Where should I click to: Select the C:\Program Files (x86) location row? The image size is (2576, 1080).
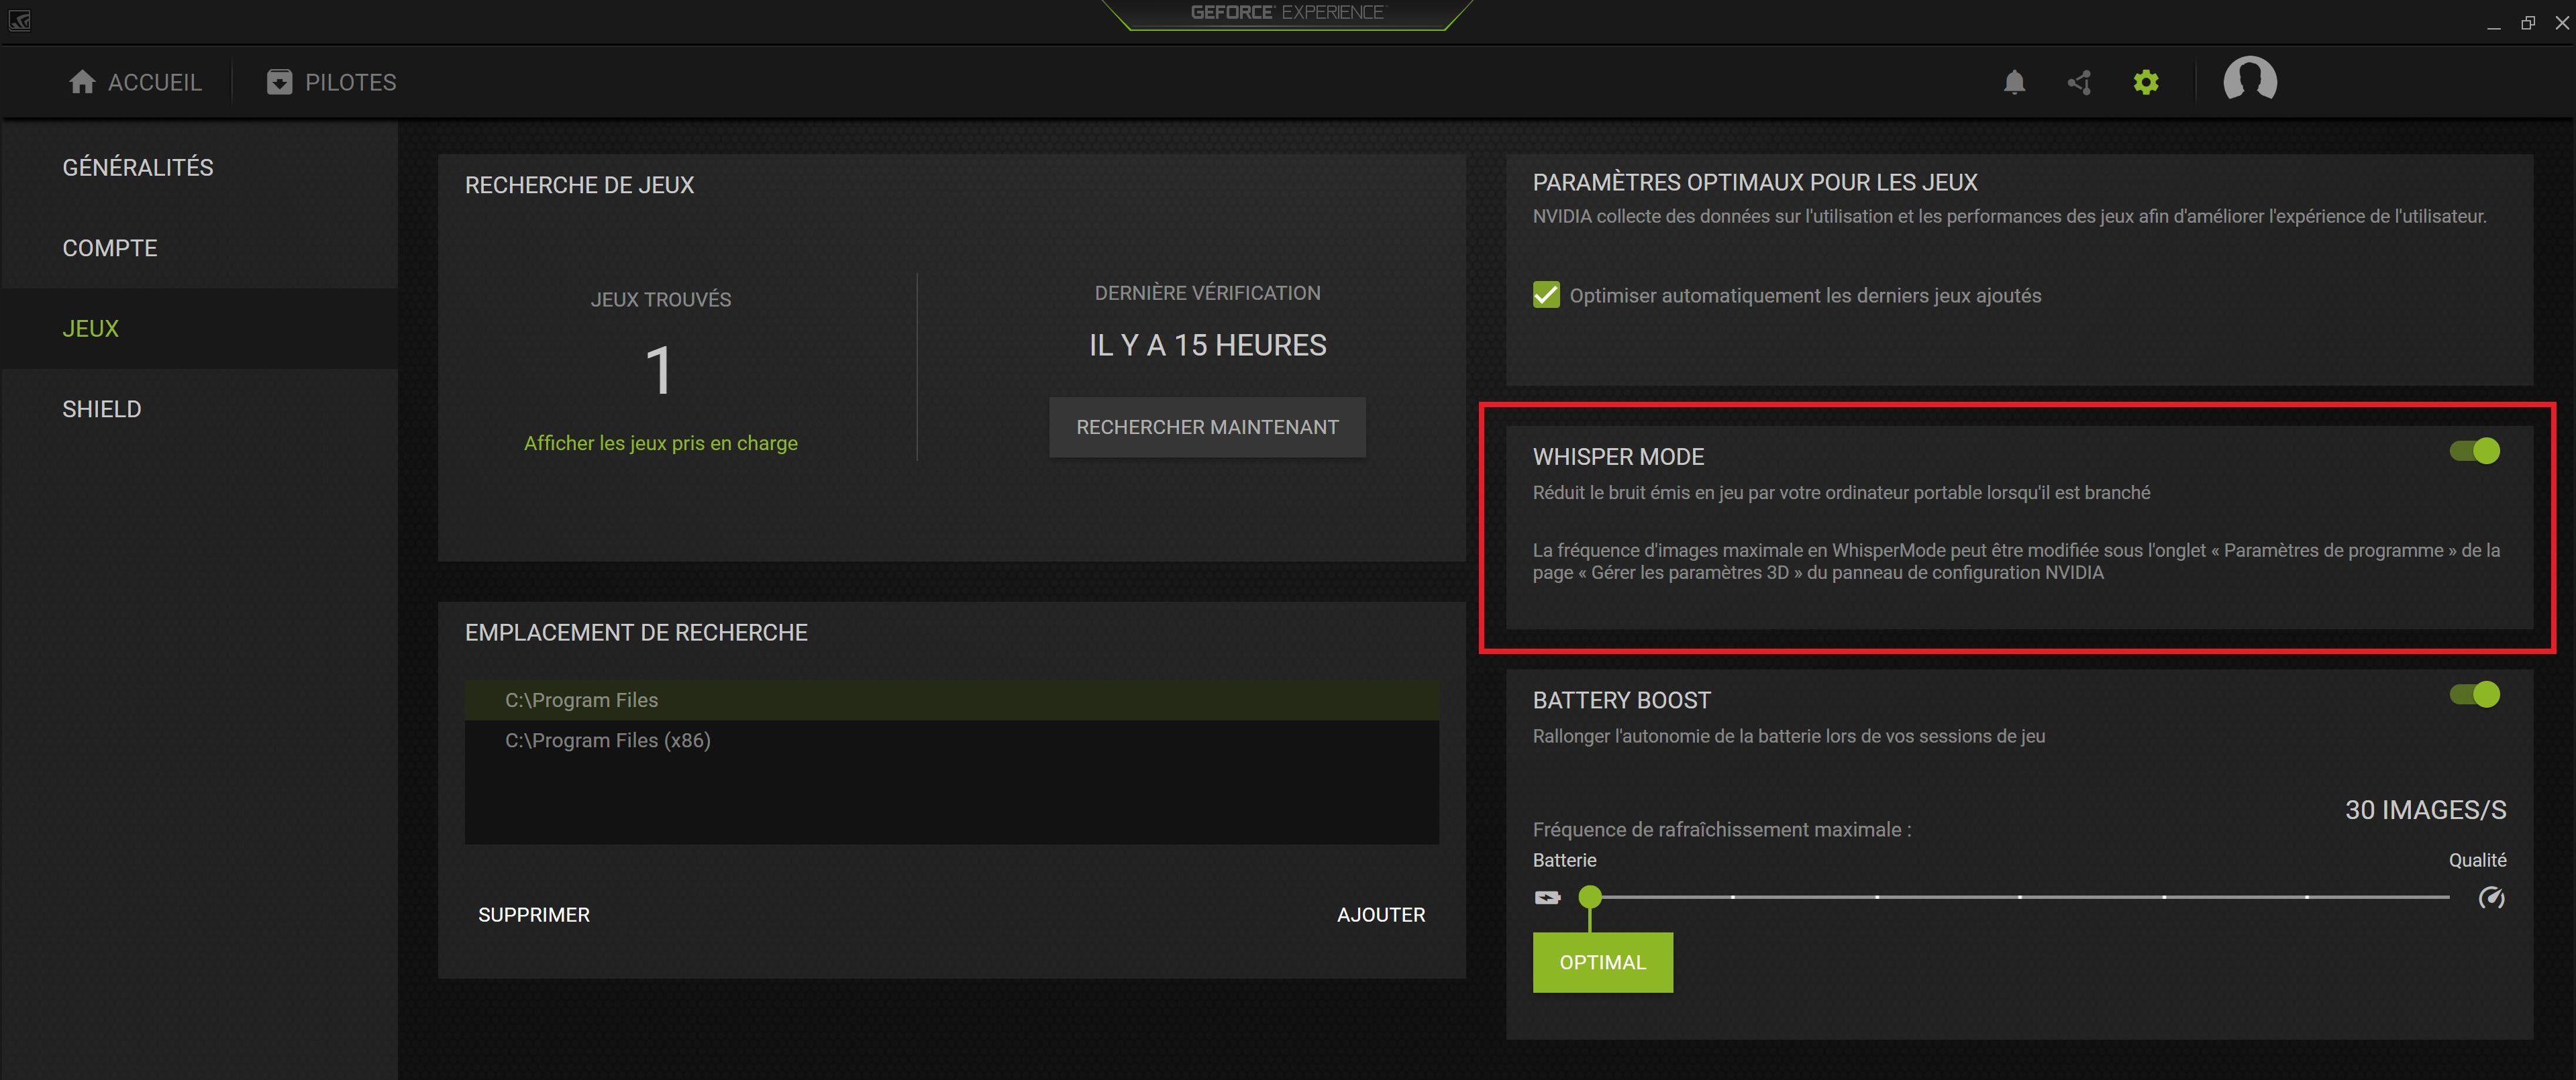click(x=952, y=740)
